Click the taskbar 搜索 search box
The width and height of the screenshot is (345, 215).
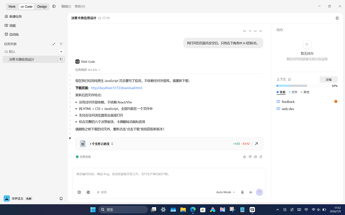coord(123,210)
